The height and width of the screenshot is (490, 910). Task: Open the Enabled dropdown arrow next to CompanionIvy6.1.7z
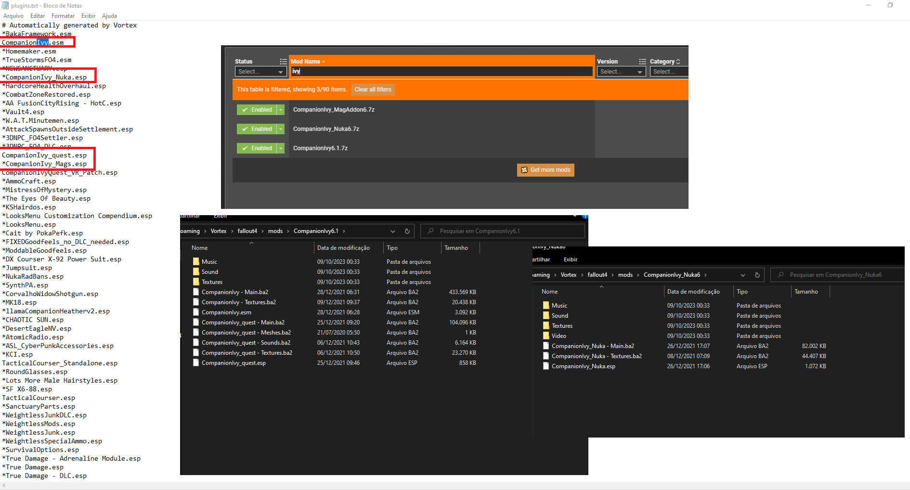coord(280,148)
